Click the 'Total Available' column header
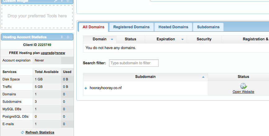 (x=47, y=72)
